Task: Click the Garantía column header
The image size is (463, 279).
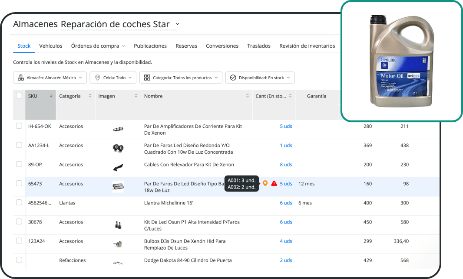Action: [317, 96]
